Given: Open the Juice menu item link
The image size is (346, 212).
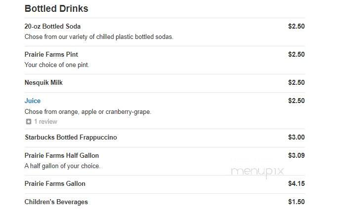Looking at the screenshot, I should coord(33,101).
